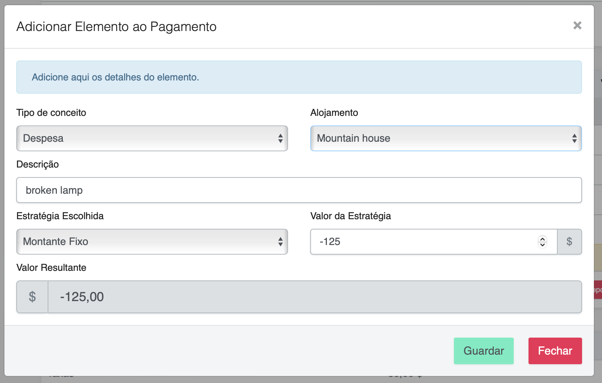Click the Tipo de conceito label
The height and width of the screenshot is (383, 602).
pyautogui.click(x=51, y=113)
